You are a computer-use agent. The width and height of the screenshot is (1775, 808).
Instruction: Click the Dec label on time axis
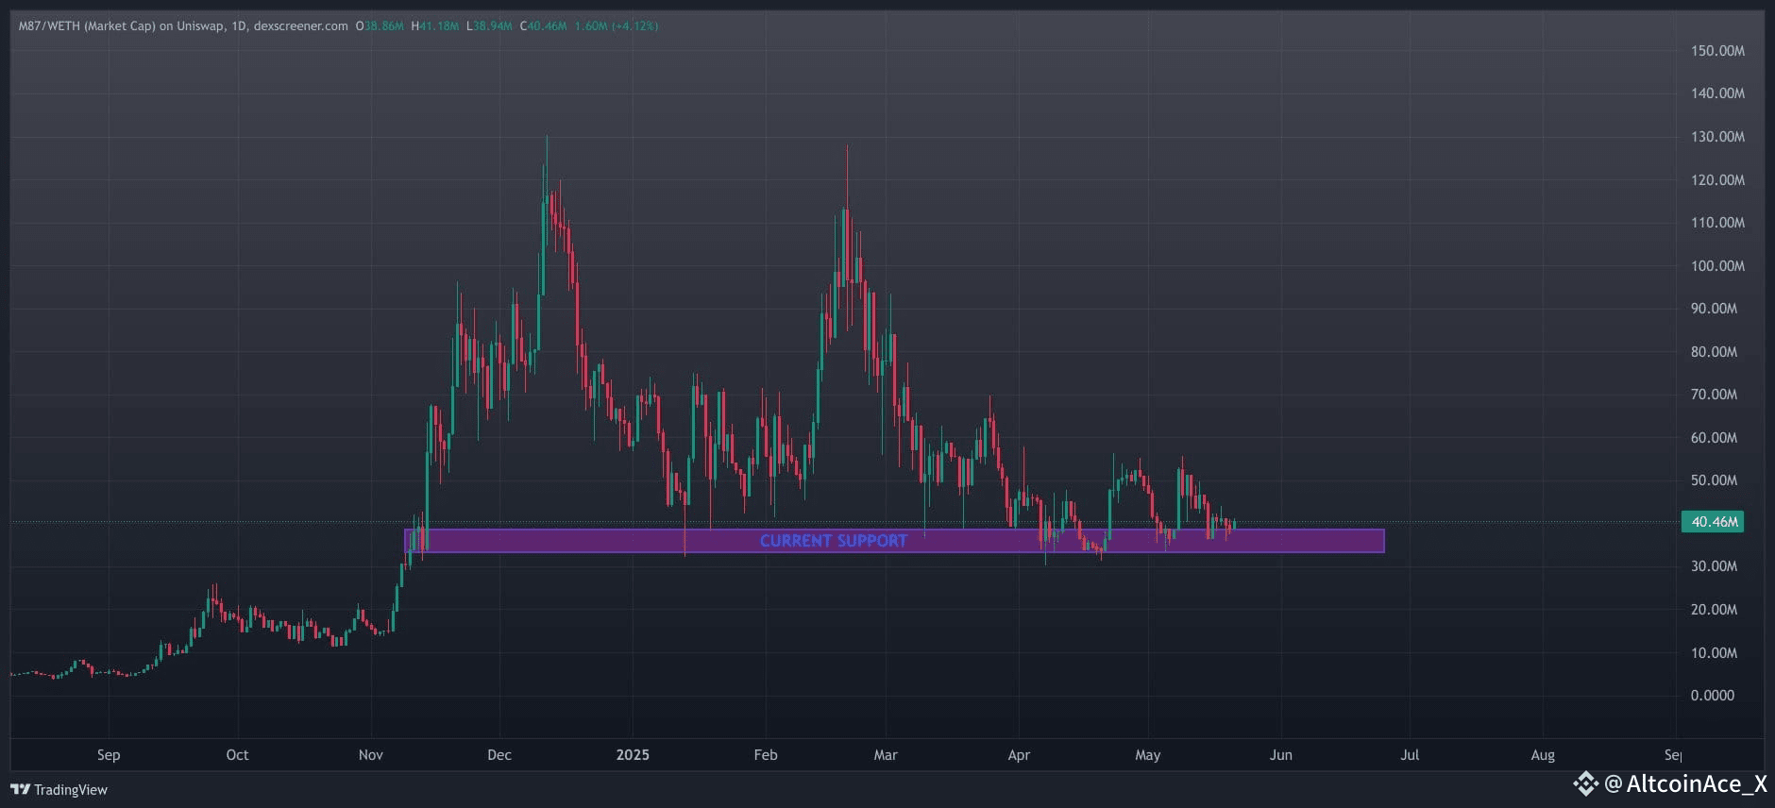click(x=499, y=755)
